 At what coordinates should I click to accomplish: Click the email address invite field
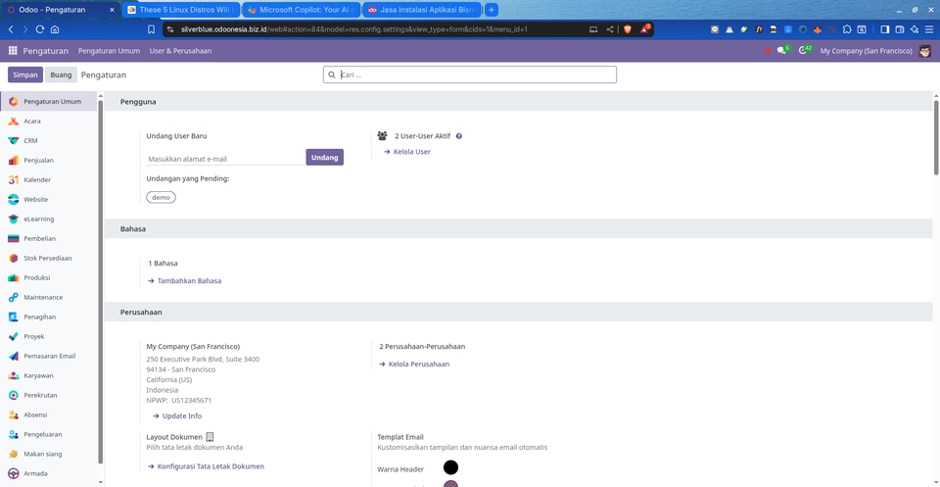(224, 158)
